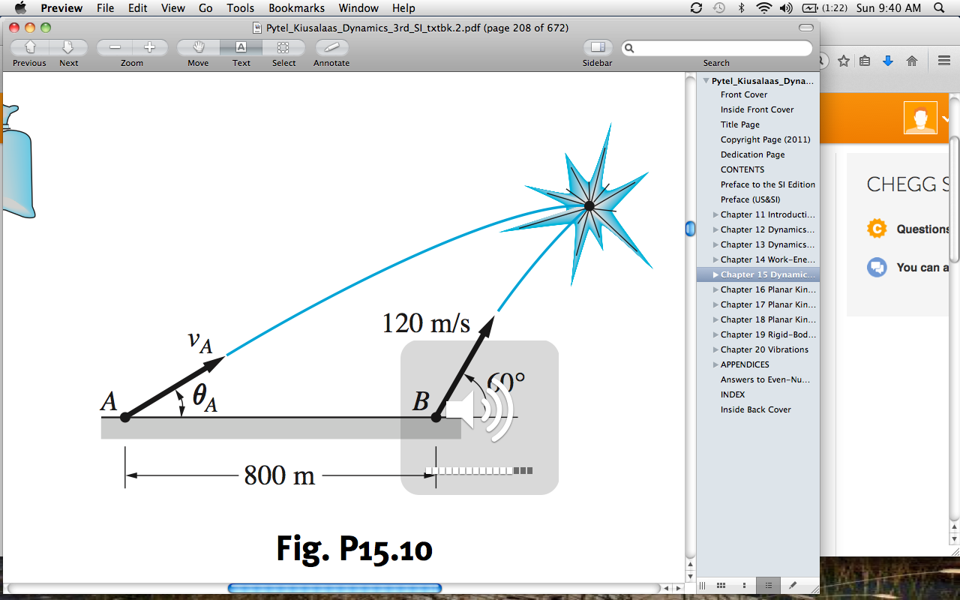
Task: Jump to the INDEX entry in sidebar
Action: [x=733, y=394]
